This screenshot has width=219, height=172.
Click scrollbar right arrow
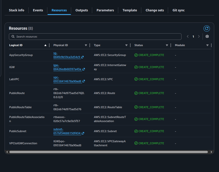pyautogui.click(x=211, y=152)
